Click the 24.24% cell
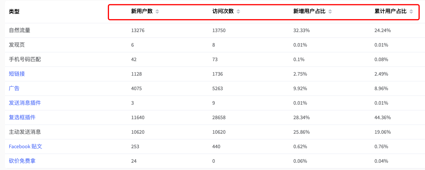The width and height of the screenshot is (425, 170). 383,31
